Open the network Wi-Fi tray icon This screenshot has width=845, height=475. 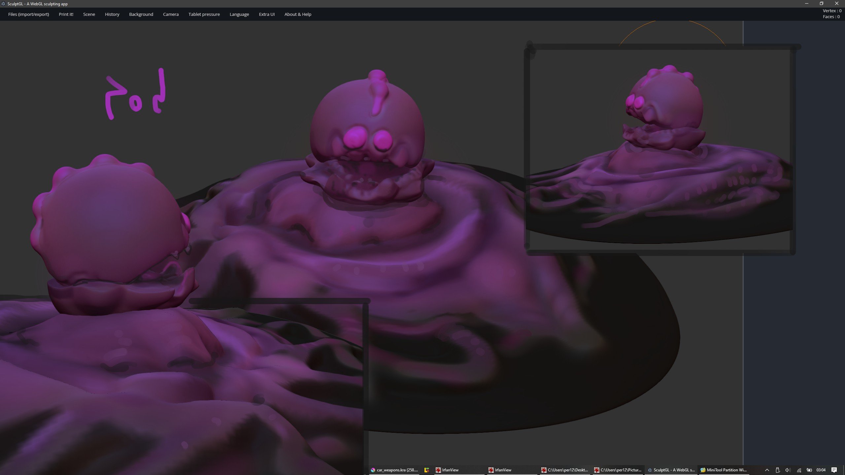click(799, 470)
